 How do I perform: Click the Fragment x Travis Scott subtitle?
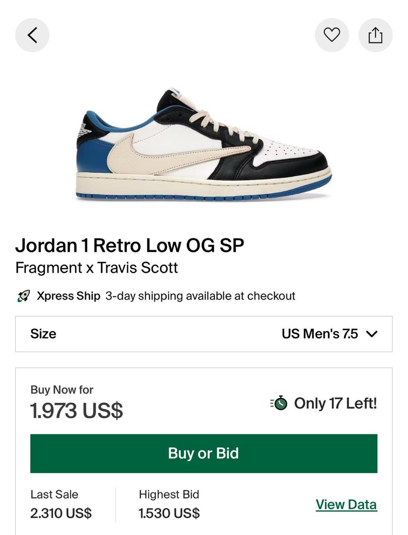click(x=96, y=268)
